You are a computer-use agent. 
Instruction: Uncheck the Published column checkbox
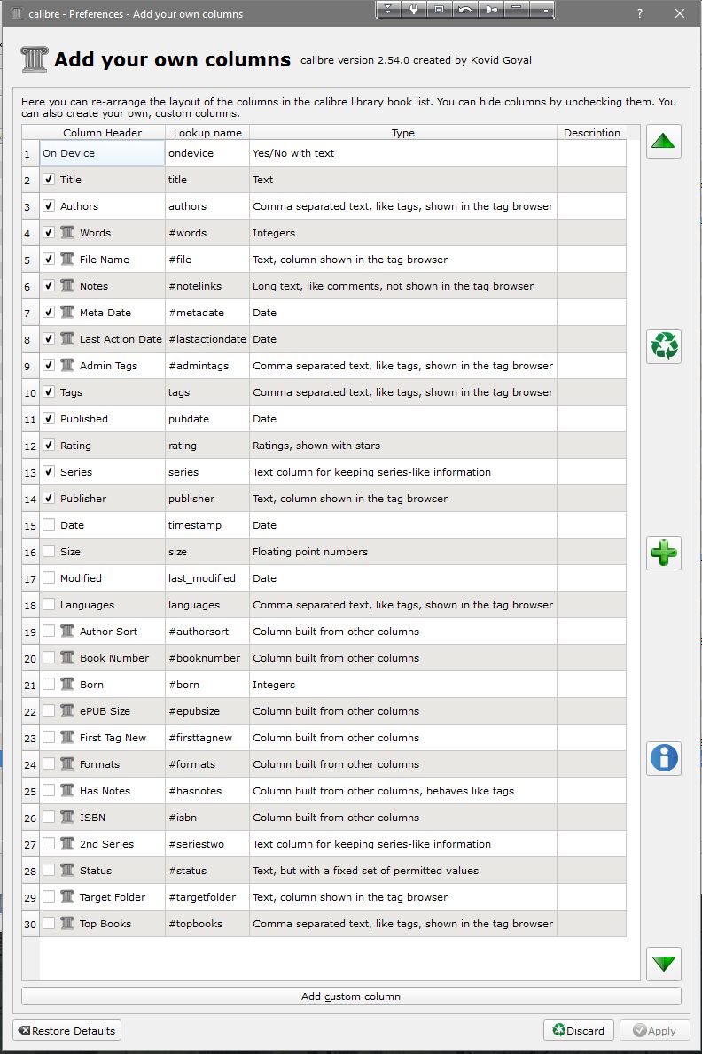click(x=49, y=418)
